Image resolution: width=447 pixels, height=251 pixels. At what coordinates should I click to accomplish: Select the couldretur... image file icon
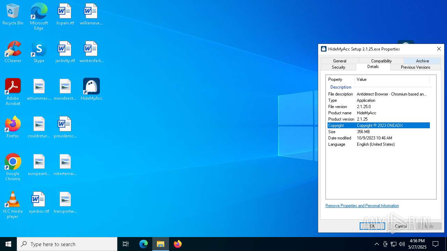(39, 128)
